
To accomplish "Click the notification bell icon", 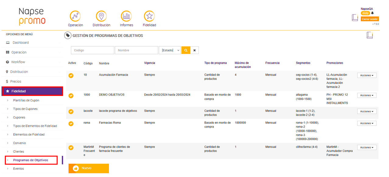I will tap(372, 13).
